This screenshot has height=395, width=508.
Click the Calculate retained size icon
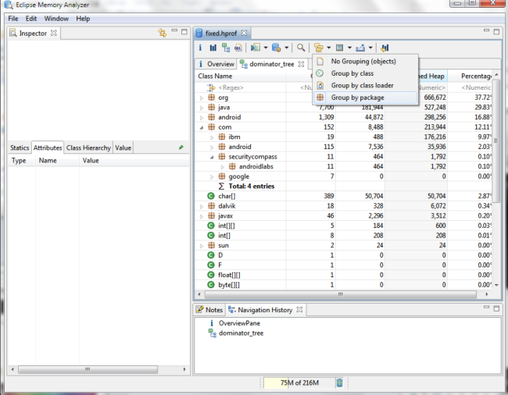point(339,48)
